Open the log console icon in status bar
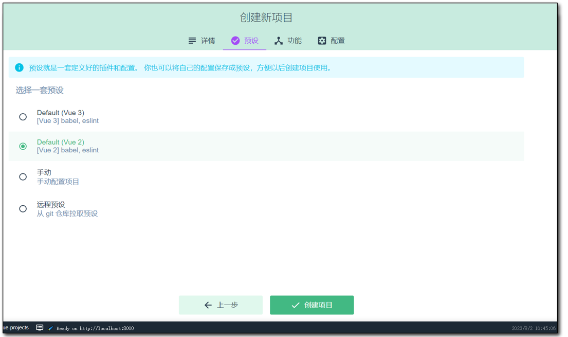 coord(40,328)
